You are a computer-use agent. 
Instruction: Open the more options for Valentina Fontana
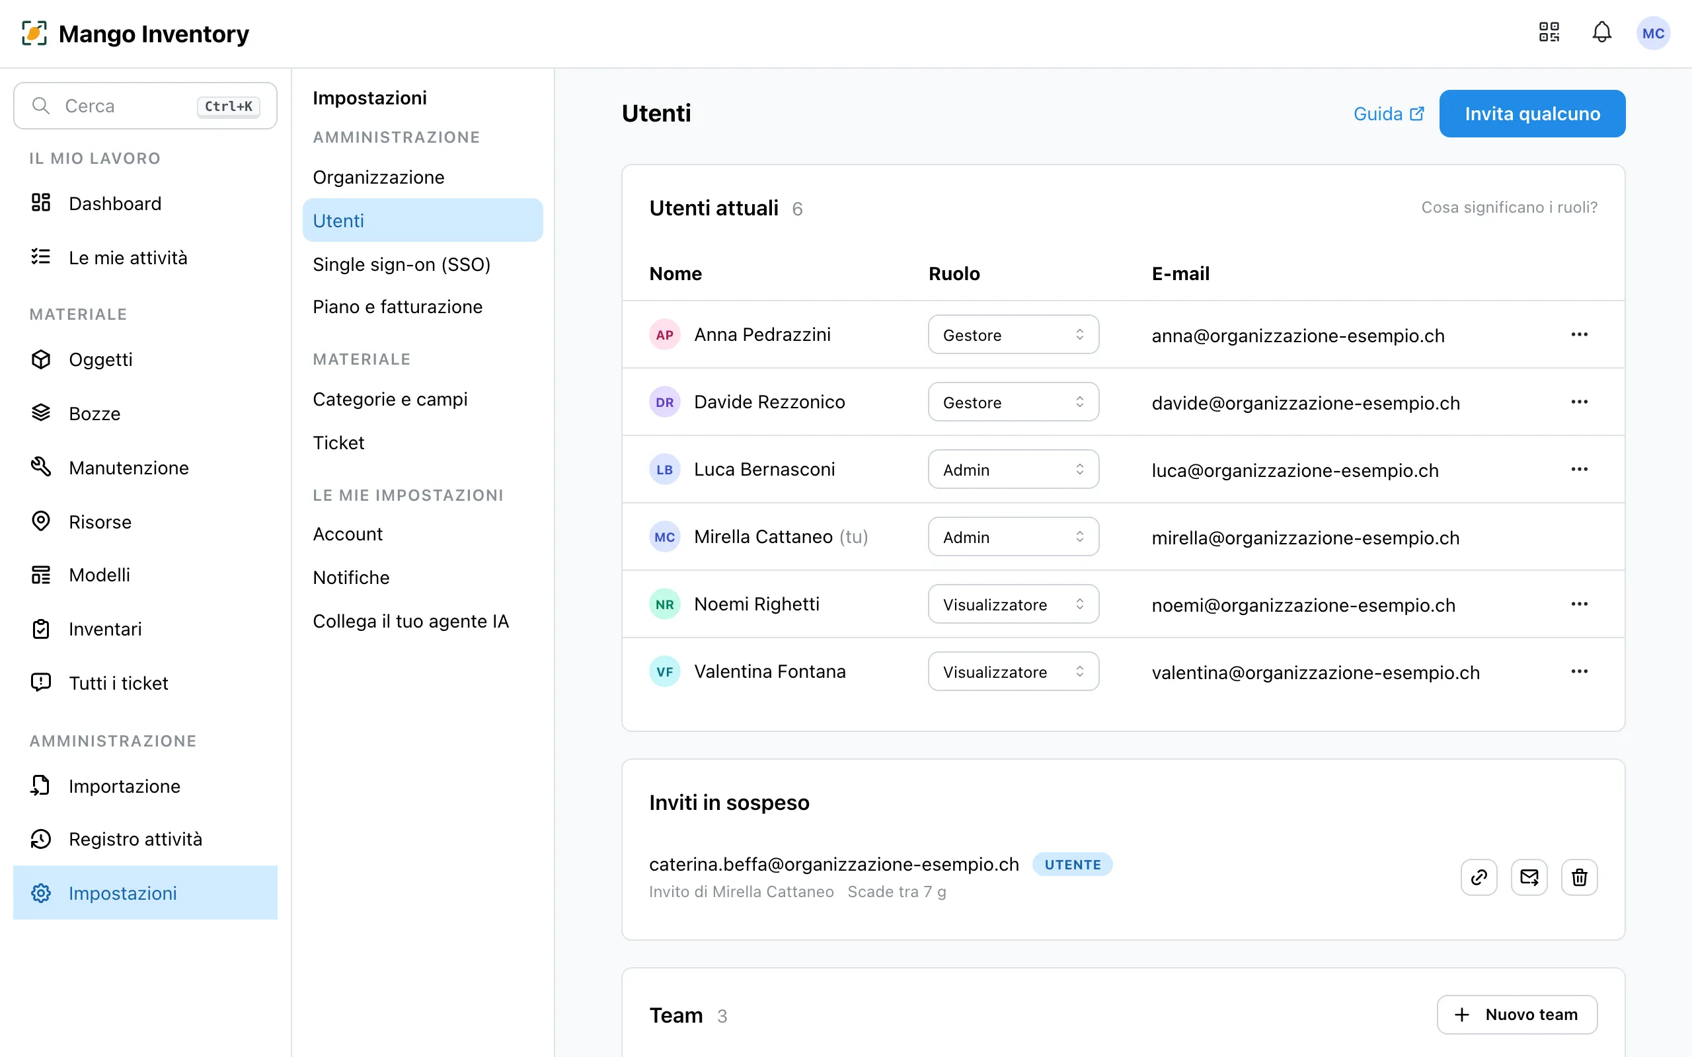(x=1580, y=671)
